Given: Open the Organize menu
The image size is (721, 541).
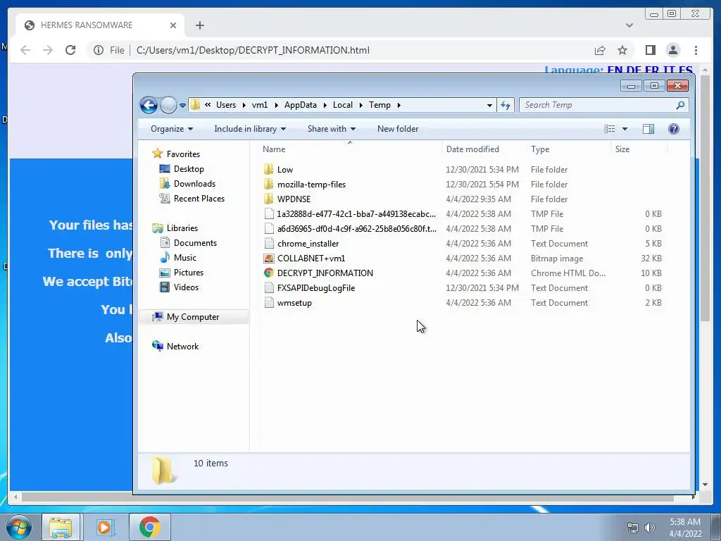Looking at the screenshot, I should tap(172, 129).
